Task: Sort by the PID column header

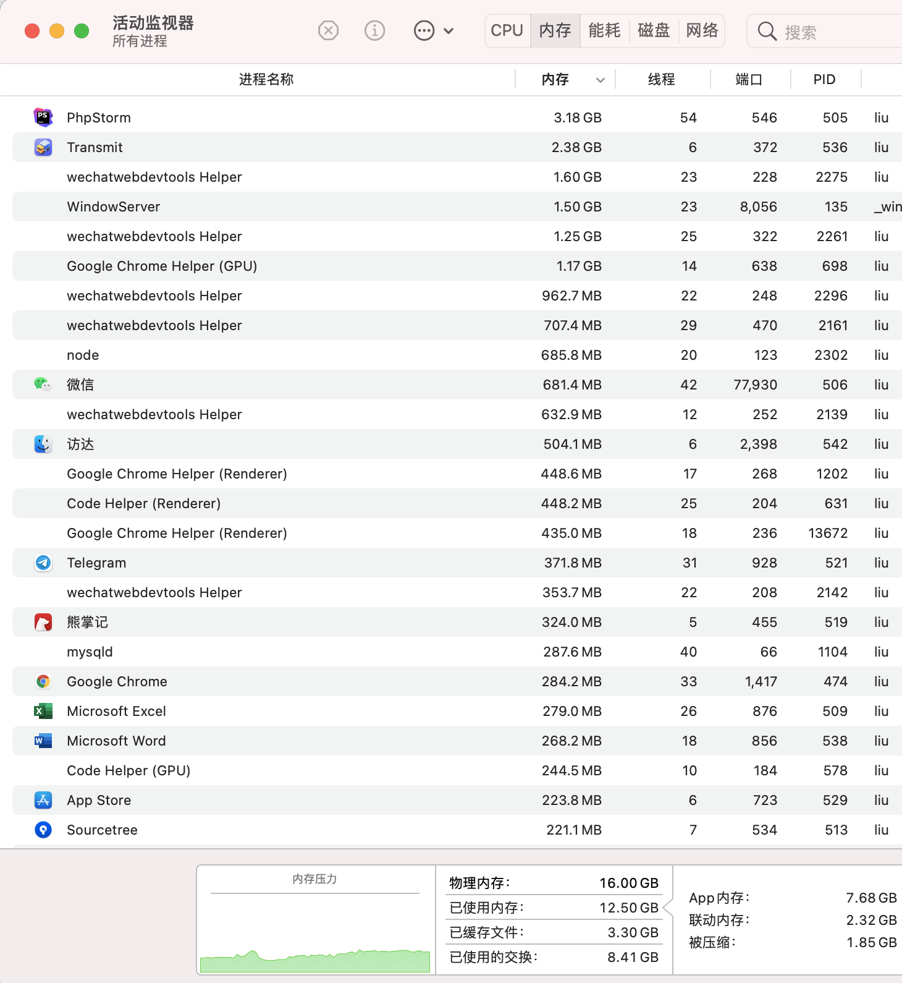Action: [x=824, y=80]
